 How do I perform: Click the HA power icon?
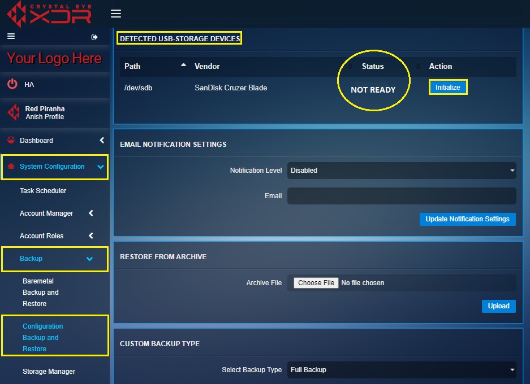12,84
